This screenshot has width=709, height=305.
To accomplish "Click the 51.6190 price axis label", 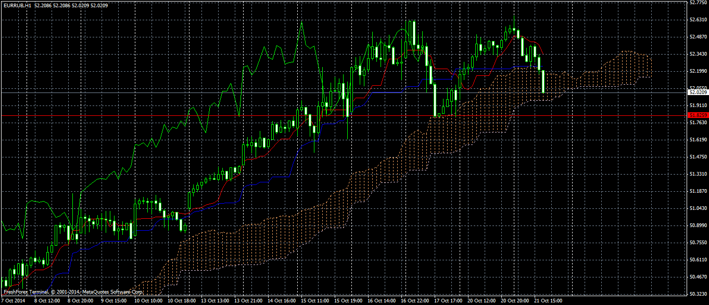I will tap(698, 140).
